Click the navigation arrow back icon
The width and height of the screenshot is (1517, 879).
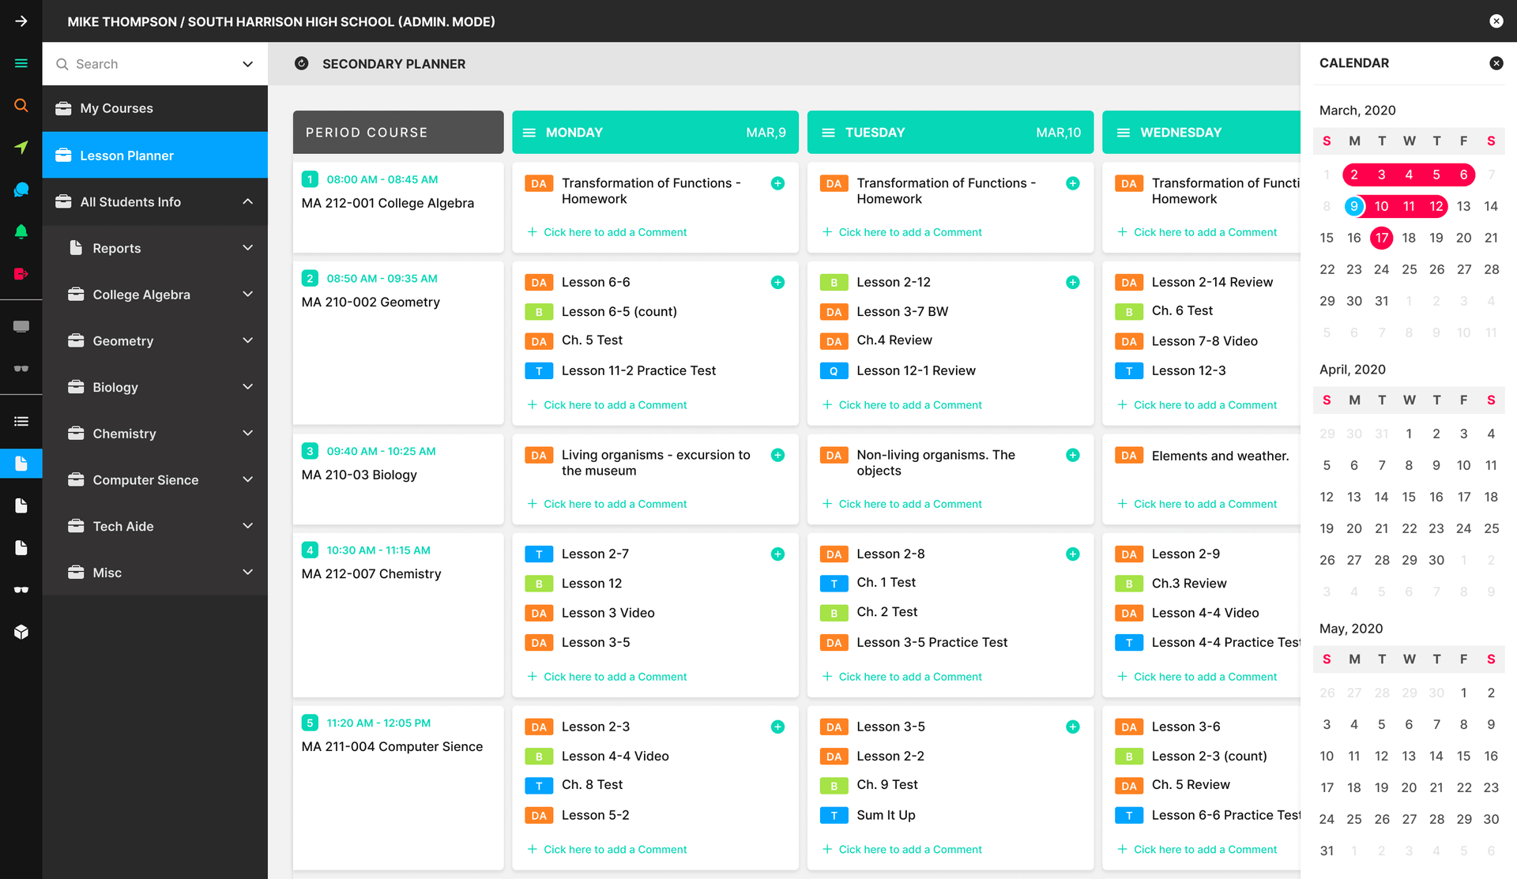[x=21, y=21]
